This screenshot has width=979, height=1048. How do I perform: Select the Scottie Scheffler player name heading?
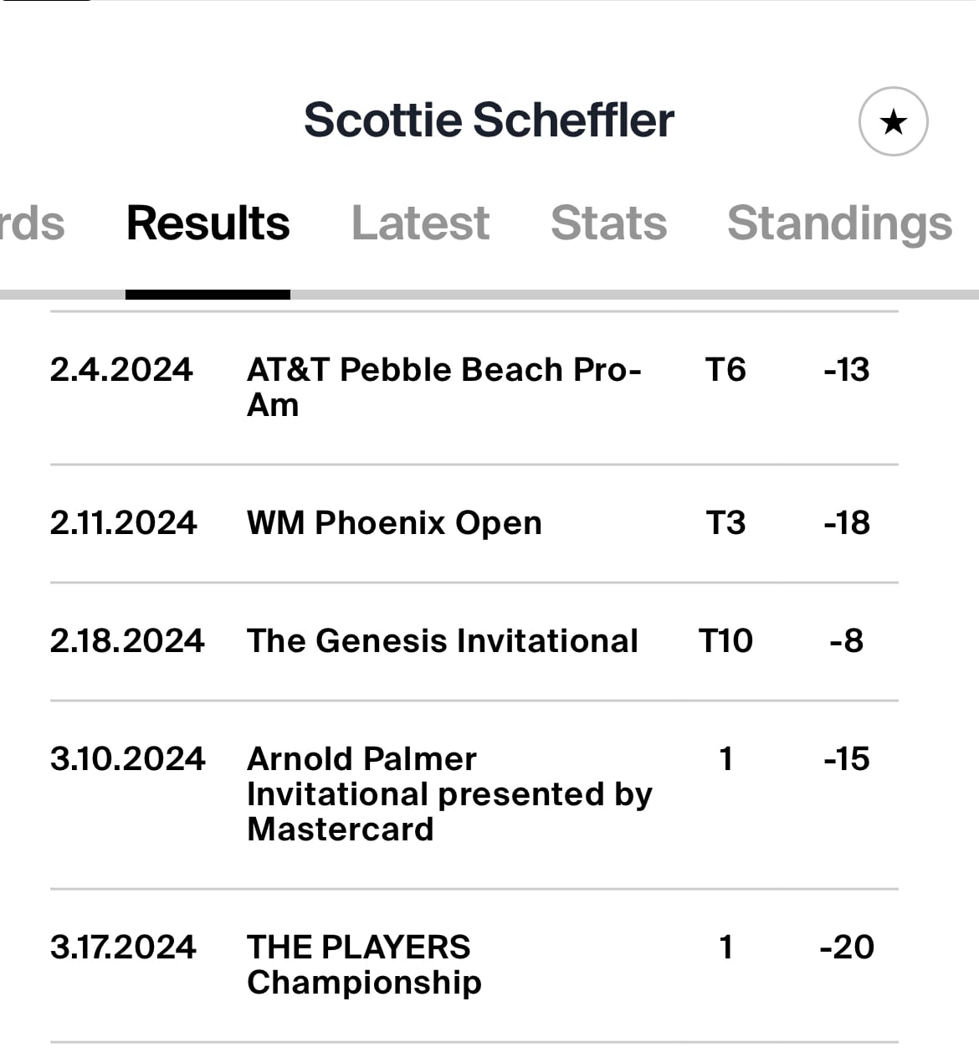point(489,120)
